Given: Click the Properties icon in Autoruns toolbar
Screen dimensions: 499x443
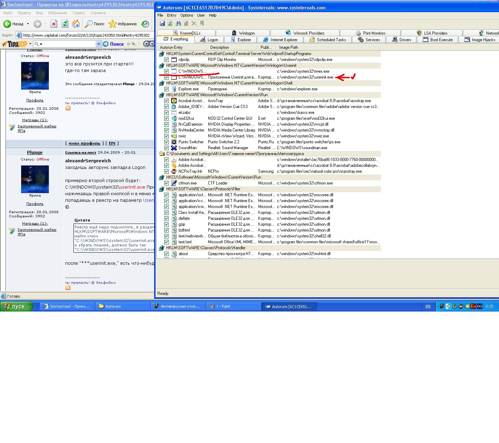Looking at the screenshot, I should coord(186,23).
